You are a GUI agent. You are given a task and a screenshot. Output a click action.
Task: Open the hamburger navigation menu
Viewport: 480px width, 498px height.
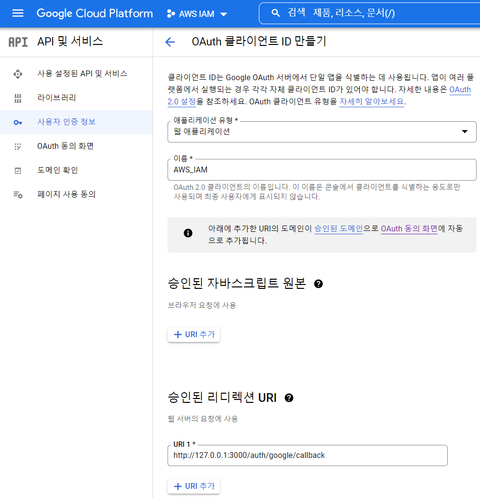tap(18, 14)
